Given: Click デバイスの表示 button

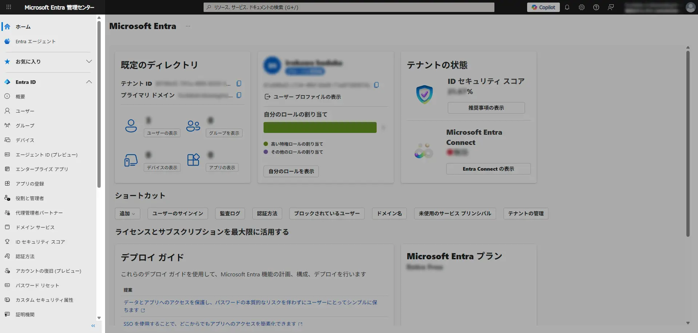Looking at the screenshot, I should pos(162,168).
